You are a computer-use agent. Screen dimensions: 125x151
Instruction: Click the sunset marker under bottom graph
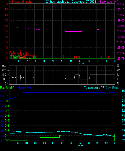point(81,145)
